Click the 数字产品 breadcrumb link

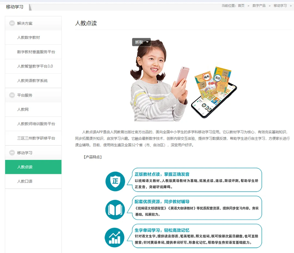pyautogui.click(x=259, y=6)
